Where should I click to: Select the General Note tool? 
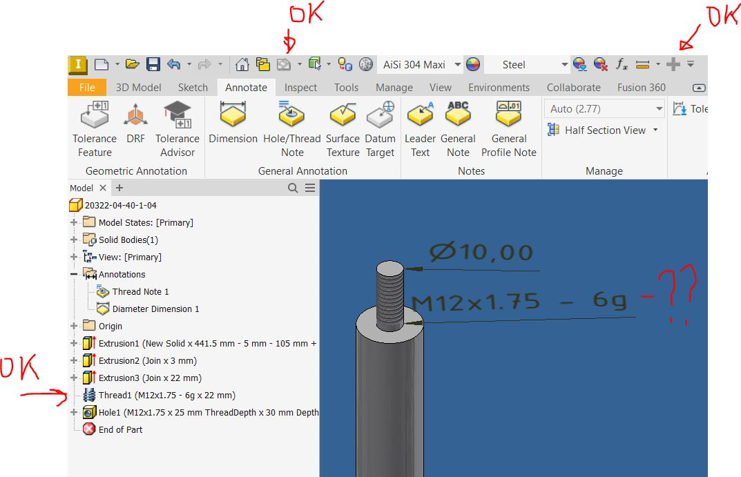(458, 129)
